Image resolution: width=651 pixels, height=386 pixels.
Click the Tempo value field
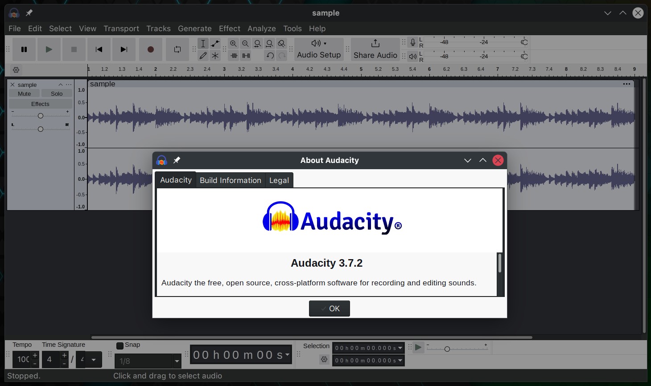[22, 359]
